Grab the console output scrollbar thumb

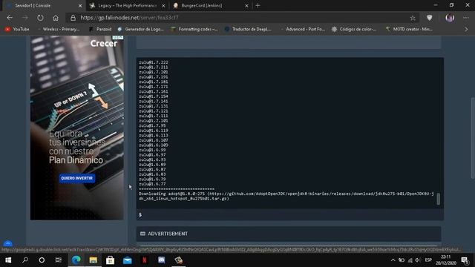pyautogui.click(x=438, y=199)
